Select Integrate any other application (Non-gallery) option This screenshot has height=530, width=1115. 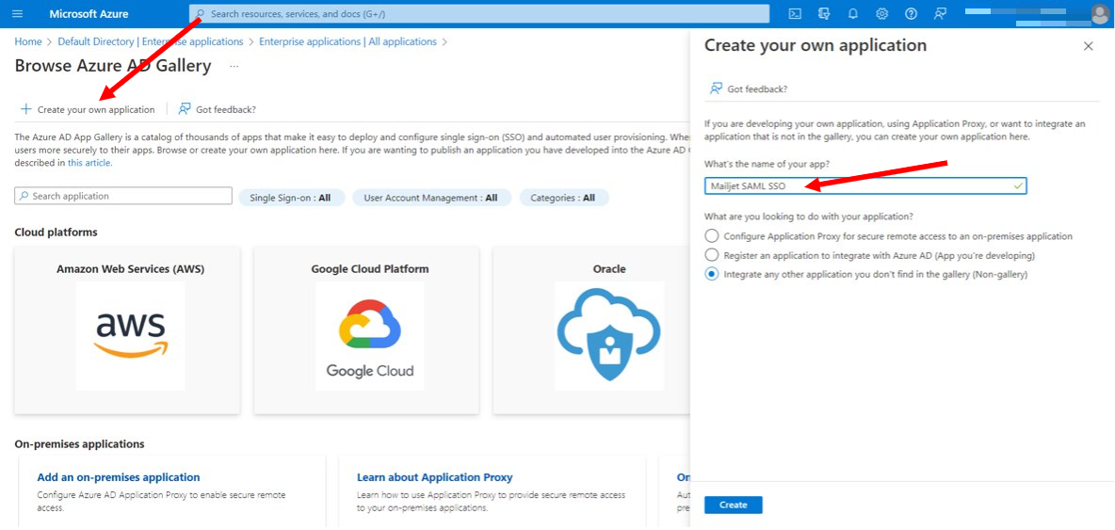pos(711,274)
